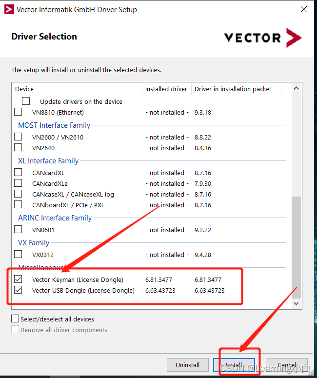Click the Install button
Screen dimensions: 317x378
pos(234,365)
